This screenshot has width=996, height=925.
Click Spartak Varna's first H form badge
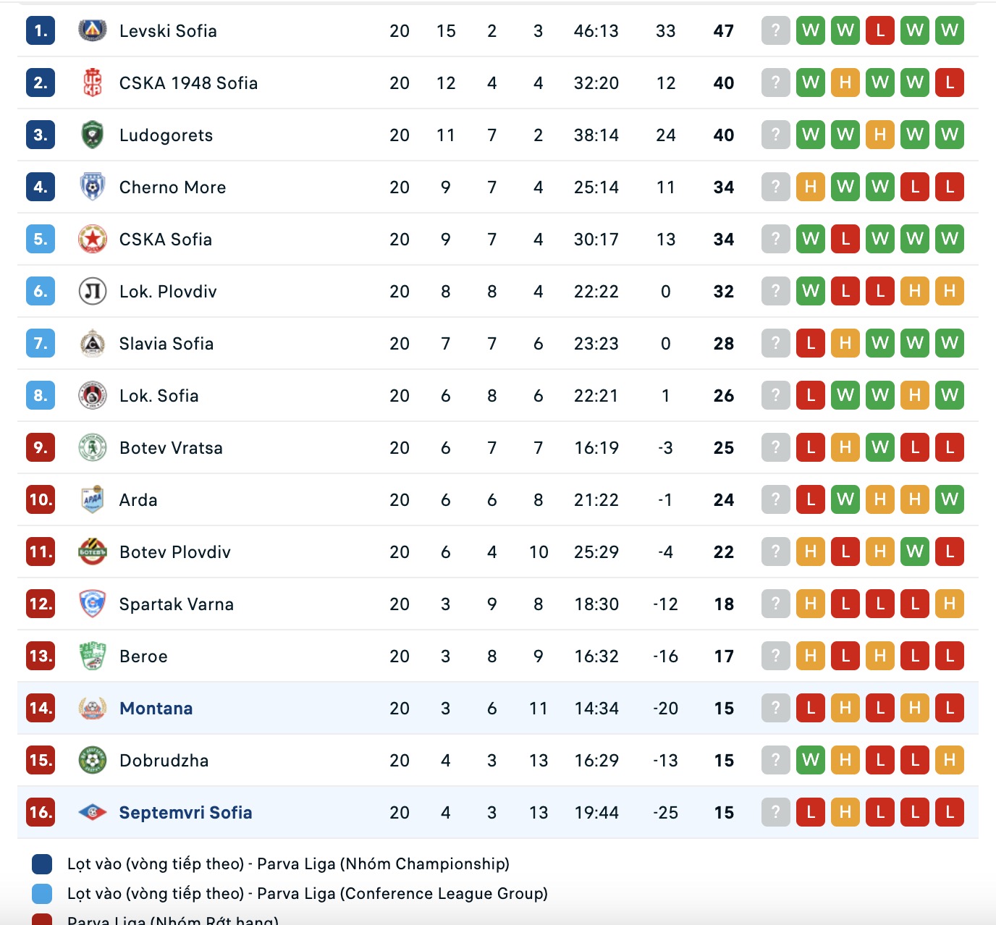pyautogui.click(x=810, y=604)
